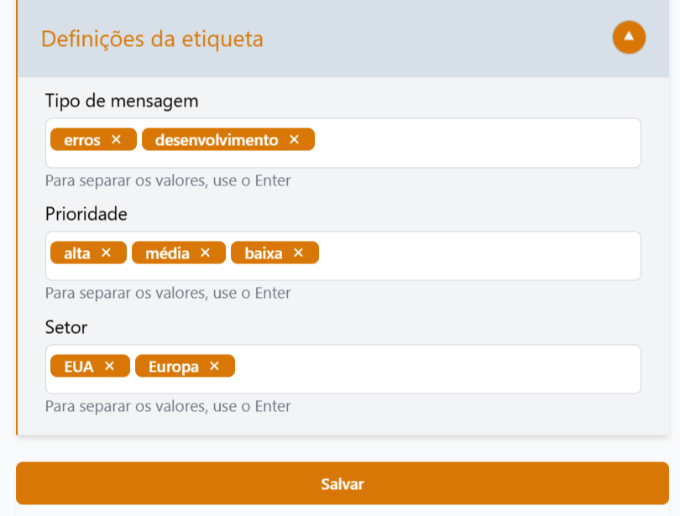
Task: Focus the Tipo de mensagem input field
Action: click(x=477, y=143)
